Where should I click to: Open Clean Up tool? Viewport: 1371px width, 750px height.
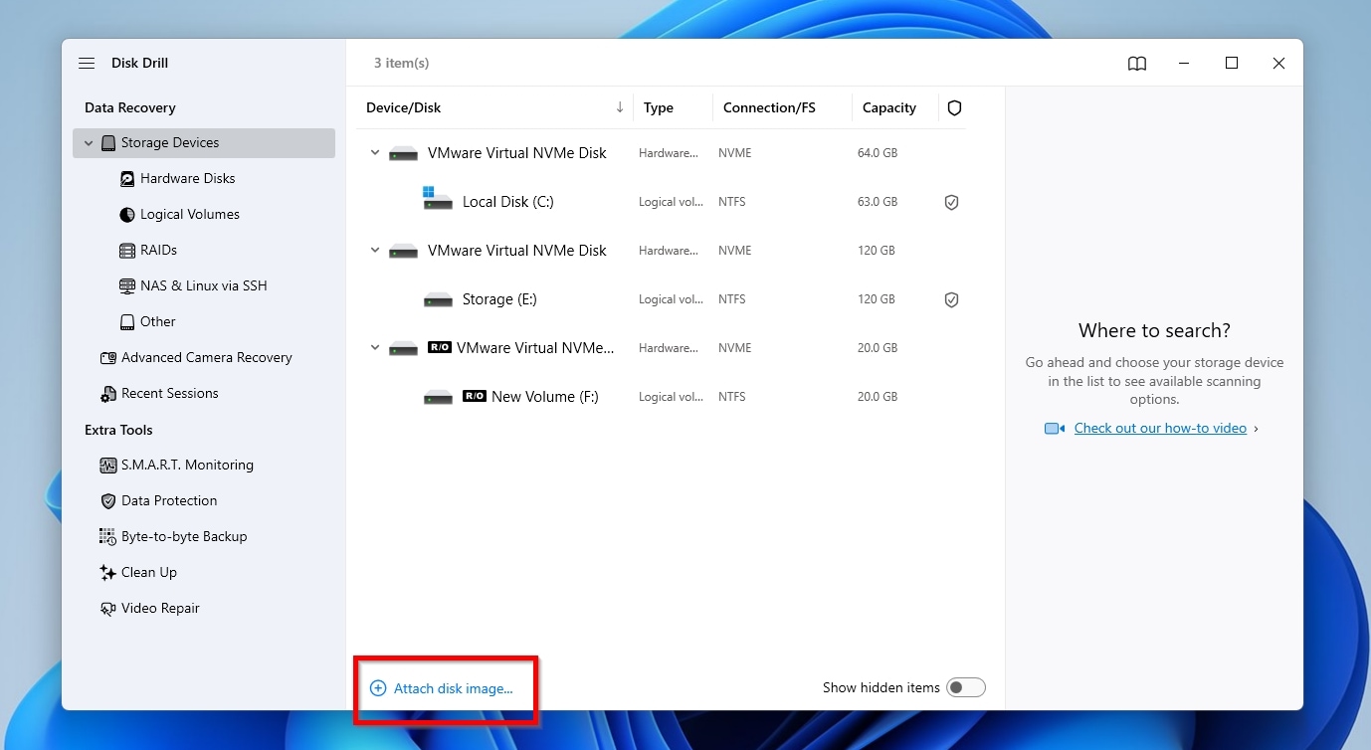(x=149, y=573)
